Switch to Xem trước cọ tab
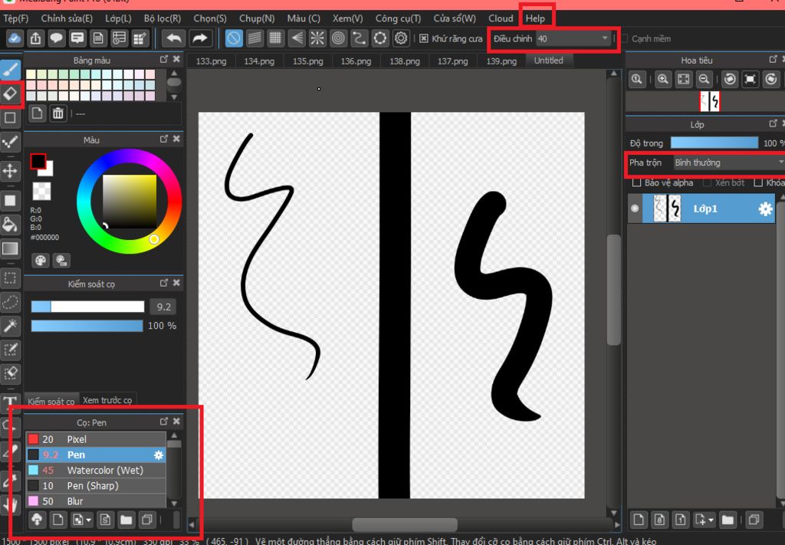 coord(107,400)
